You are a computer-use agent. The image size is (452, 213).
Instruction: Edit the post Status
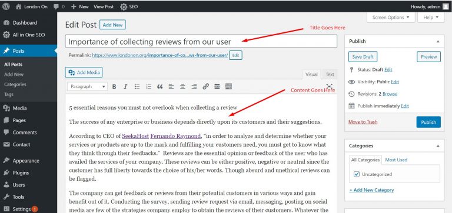point(388,70)
